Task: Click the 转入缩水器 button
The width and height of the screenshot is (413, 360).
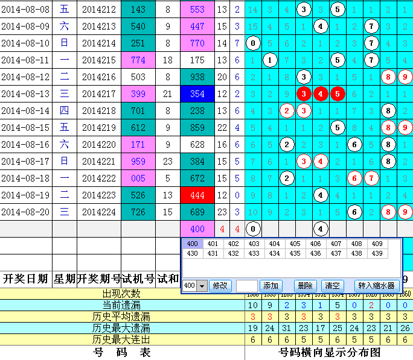Action: [x=376, y=286]
